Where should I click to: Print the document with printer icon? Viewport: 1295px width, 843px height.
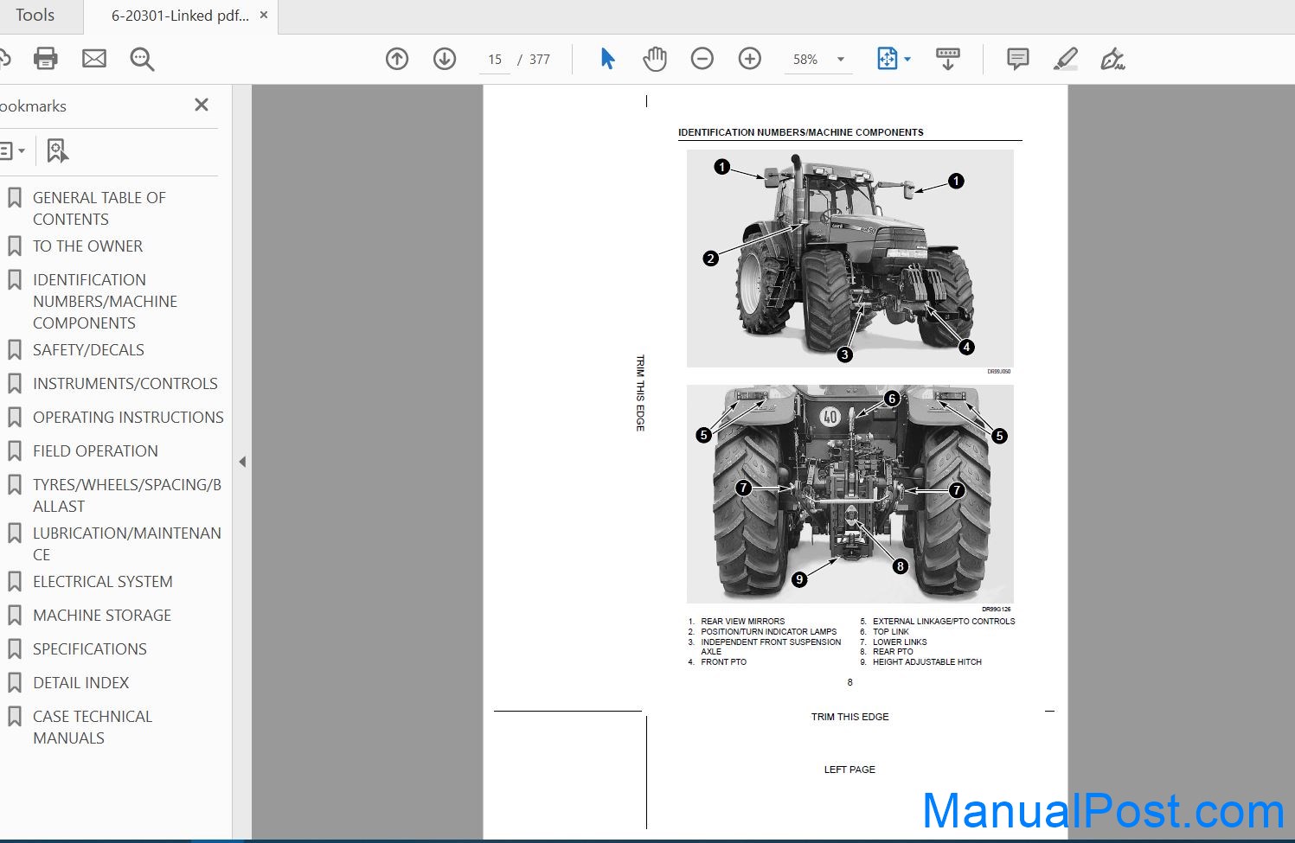[x=46, y=59]
